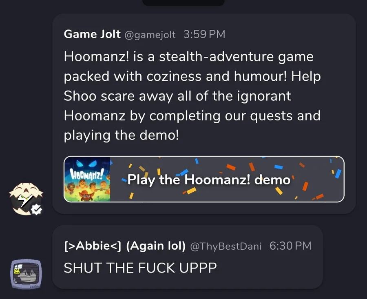367x299 pixels.
Task: Tap the verified checkmark badge on the avatar
Action: coord(37,209)
